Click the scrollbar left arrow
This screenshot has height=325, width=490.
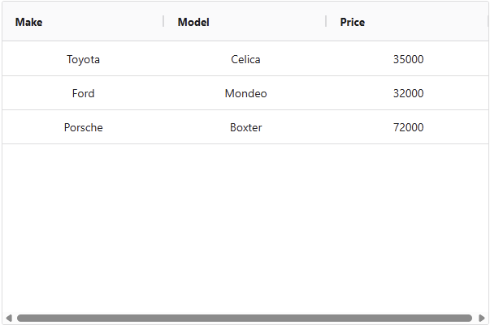(8, 319)
